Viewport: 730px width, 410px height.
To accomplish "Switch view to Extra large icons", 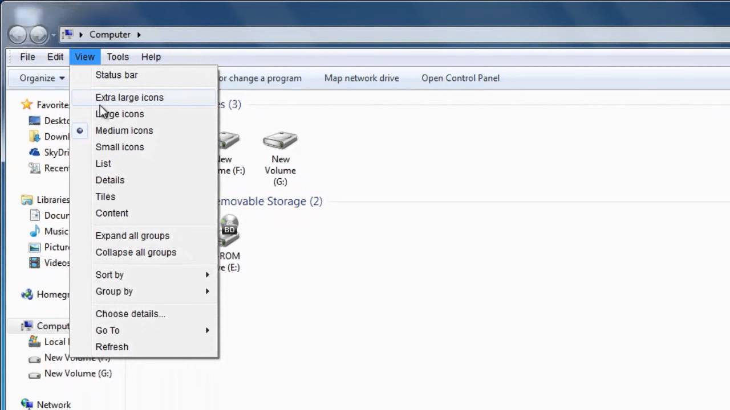I will [x=144, y=97].
